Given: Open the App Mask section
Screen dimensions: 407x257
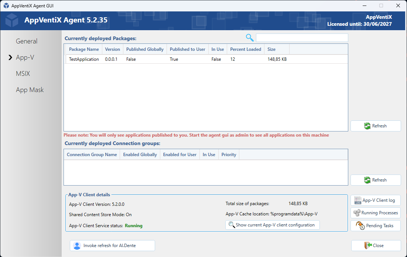Looking at the screenshot, I should point(30,90).
